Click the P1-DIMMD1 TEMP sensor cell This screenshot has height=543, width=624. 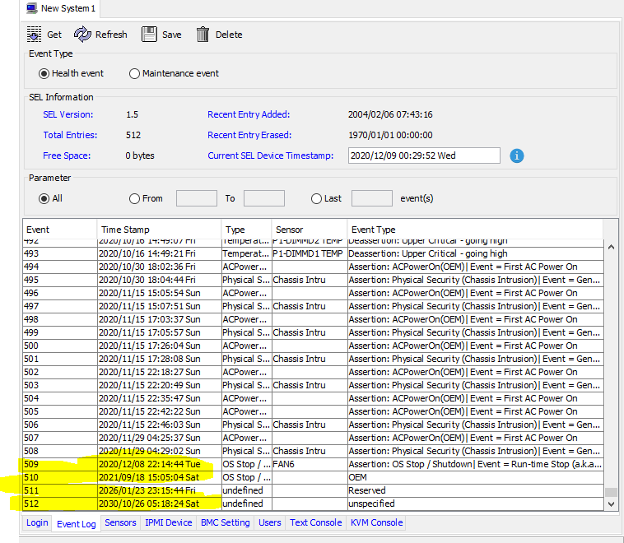coord(308,253)
